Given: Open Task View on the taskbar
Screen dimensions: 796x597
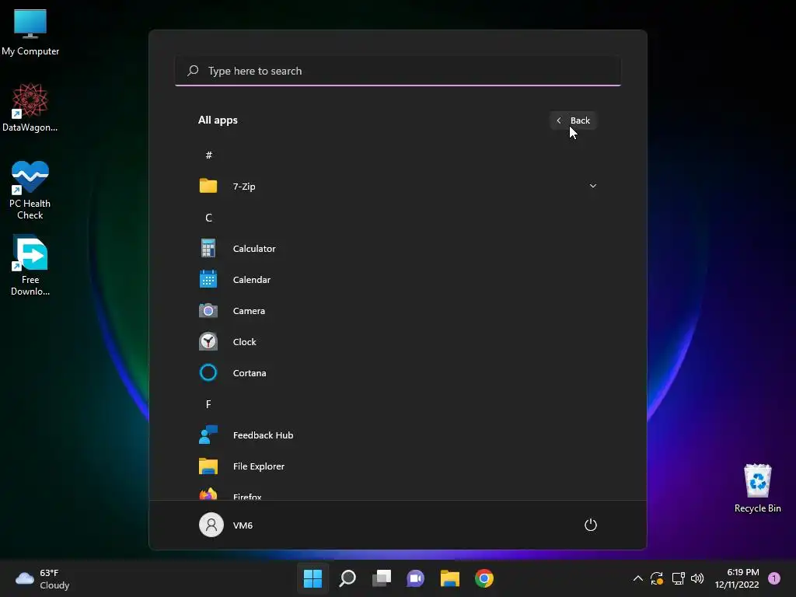Looking at the screenshot, I should point(382,578).
